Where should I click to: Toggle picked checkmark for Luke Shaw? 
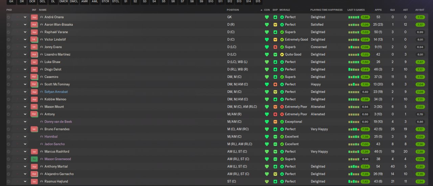point(8,62)
